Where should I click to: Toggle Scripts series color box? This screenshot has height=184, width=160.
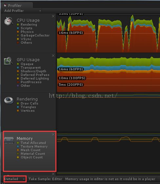coord(18,28)
